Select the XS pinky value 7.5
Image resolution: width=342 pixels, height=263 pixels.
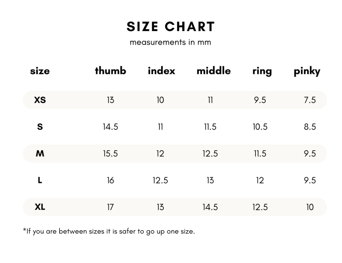[310, 100]
